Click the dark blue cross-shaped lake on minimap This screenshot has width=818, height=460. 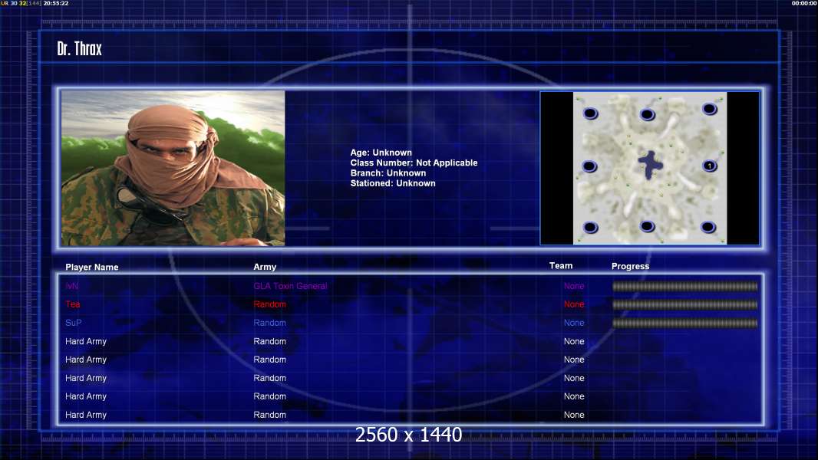coord(650,164)
